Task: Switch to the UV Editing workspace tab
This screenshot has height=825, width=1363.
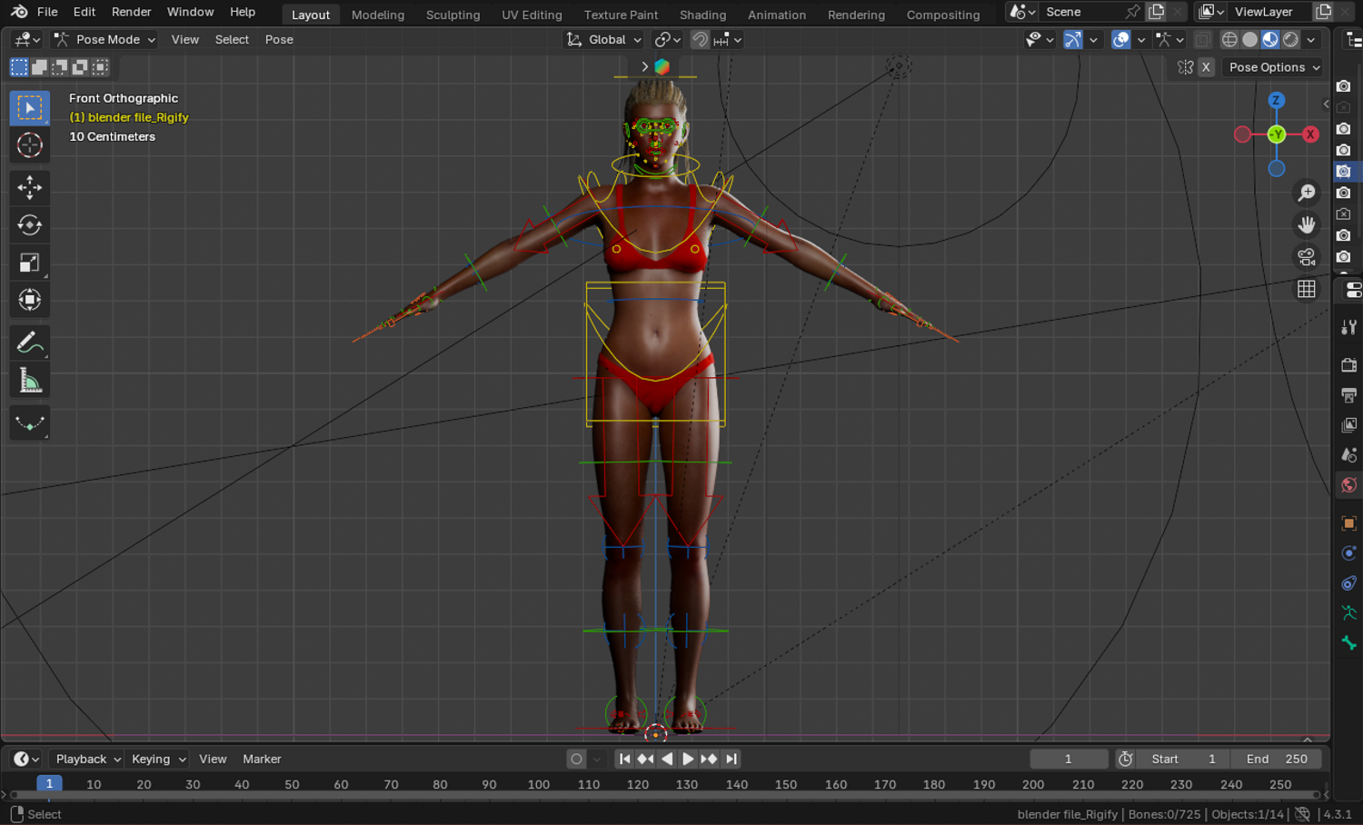Action: (532, 15)
